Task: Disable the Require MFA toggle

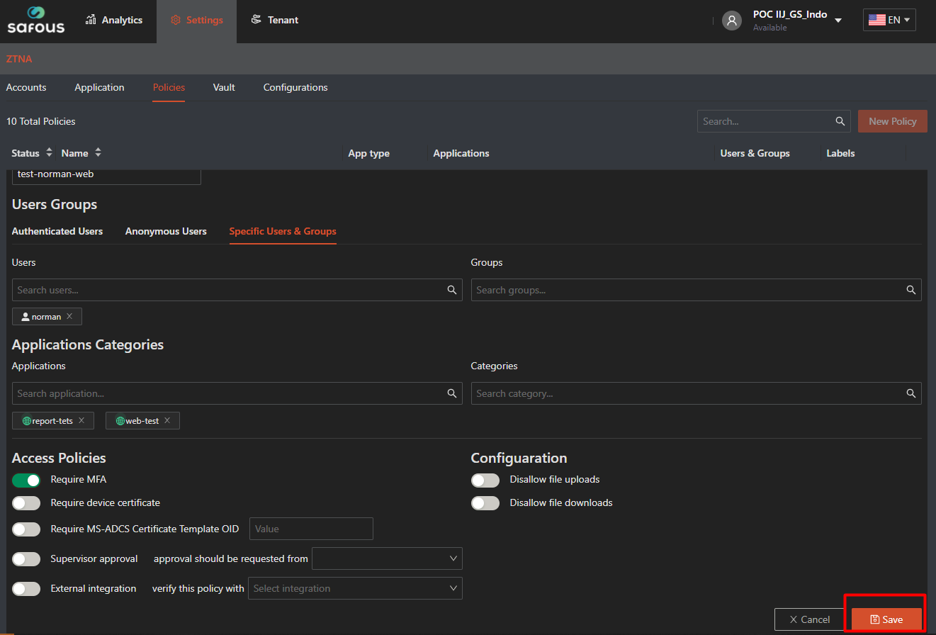Action: (26, 481)
